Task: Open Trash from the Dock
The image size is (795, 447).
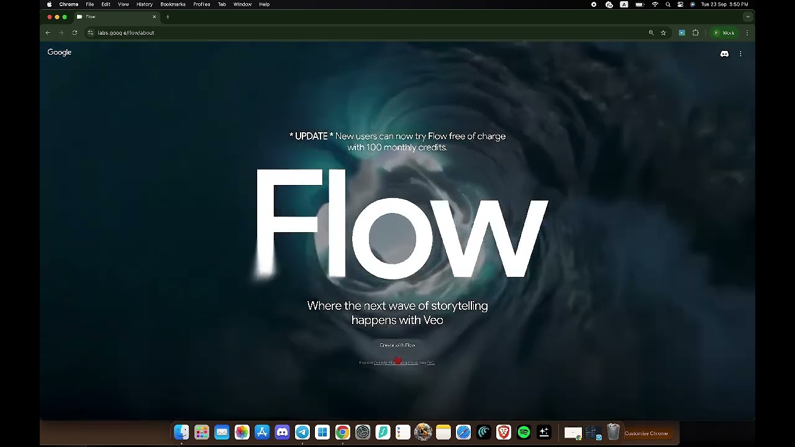Action: pyautogui.click(x=613, y=432)
